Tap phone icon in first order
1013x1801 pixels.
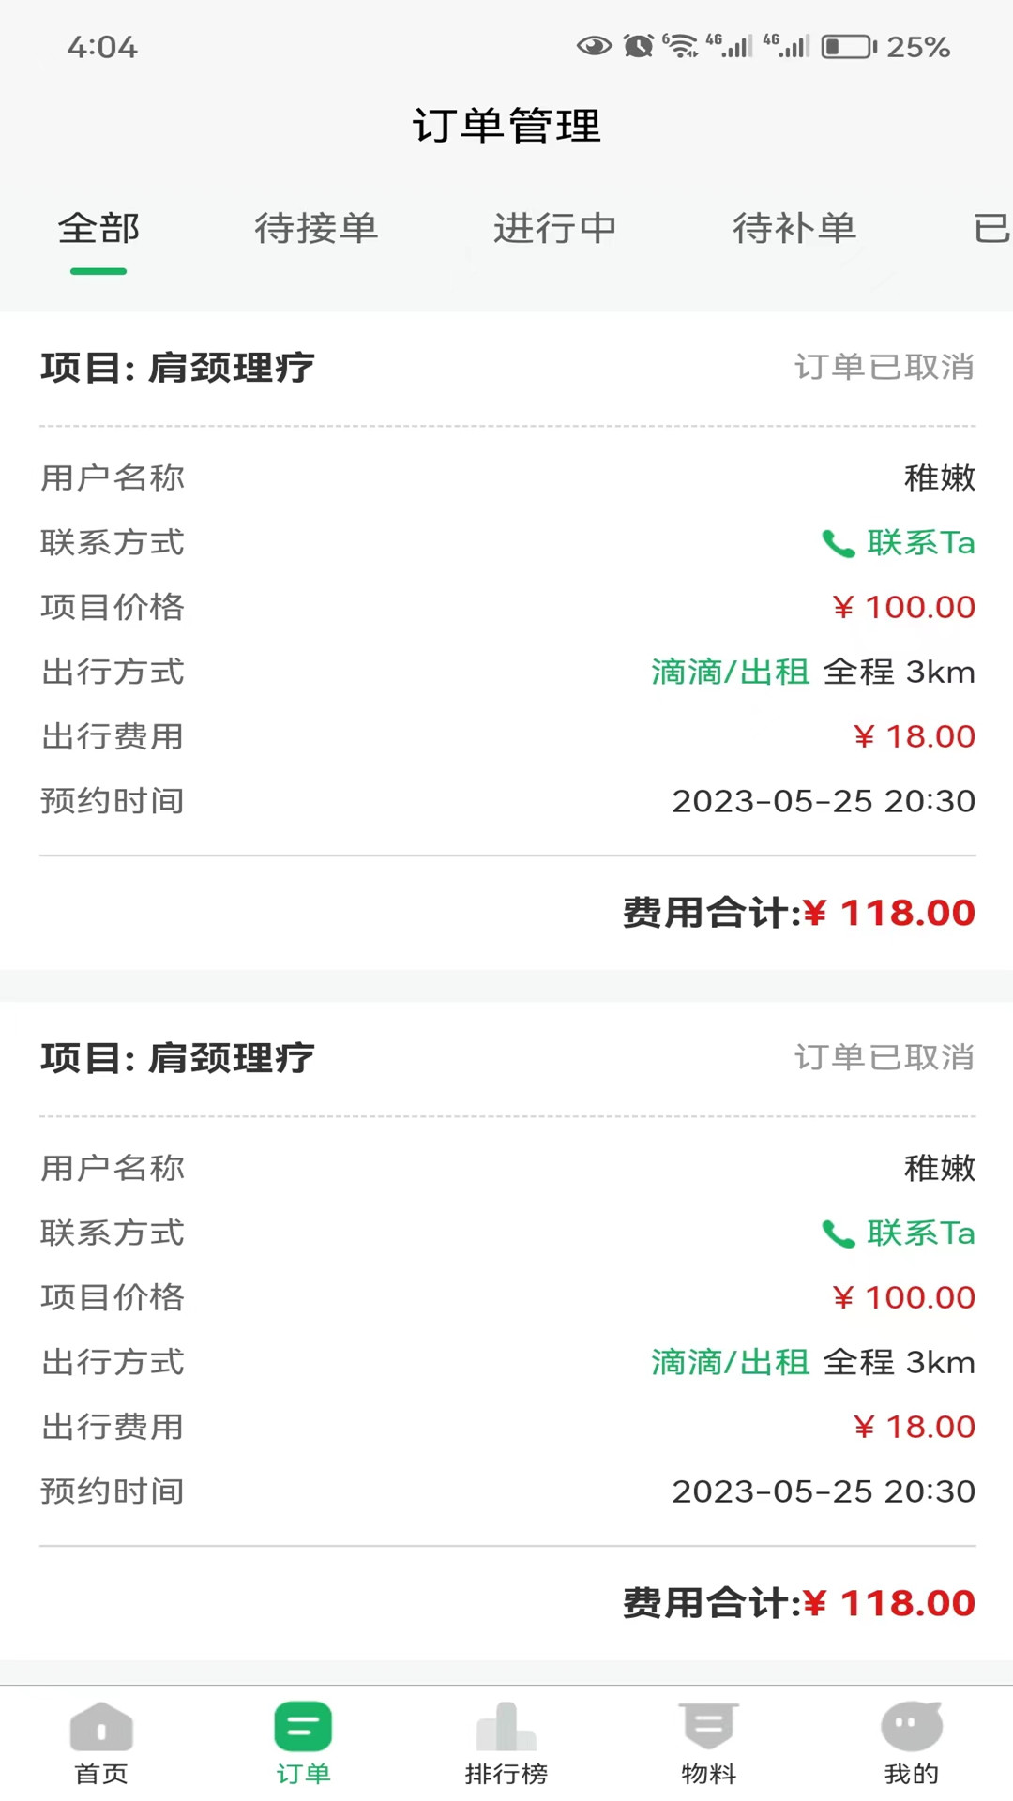coord(838,544)
